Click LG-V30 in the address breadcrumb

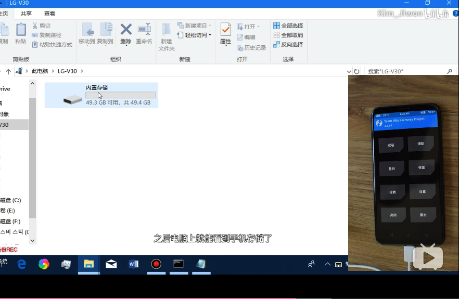coord(67,71)
